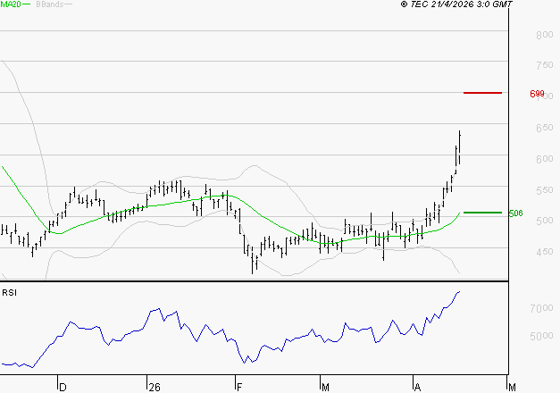Click the first M month marker after F
Viewport: 560px width, 393px height.
[325, 388]
